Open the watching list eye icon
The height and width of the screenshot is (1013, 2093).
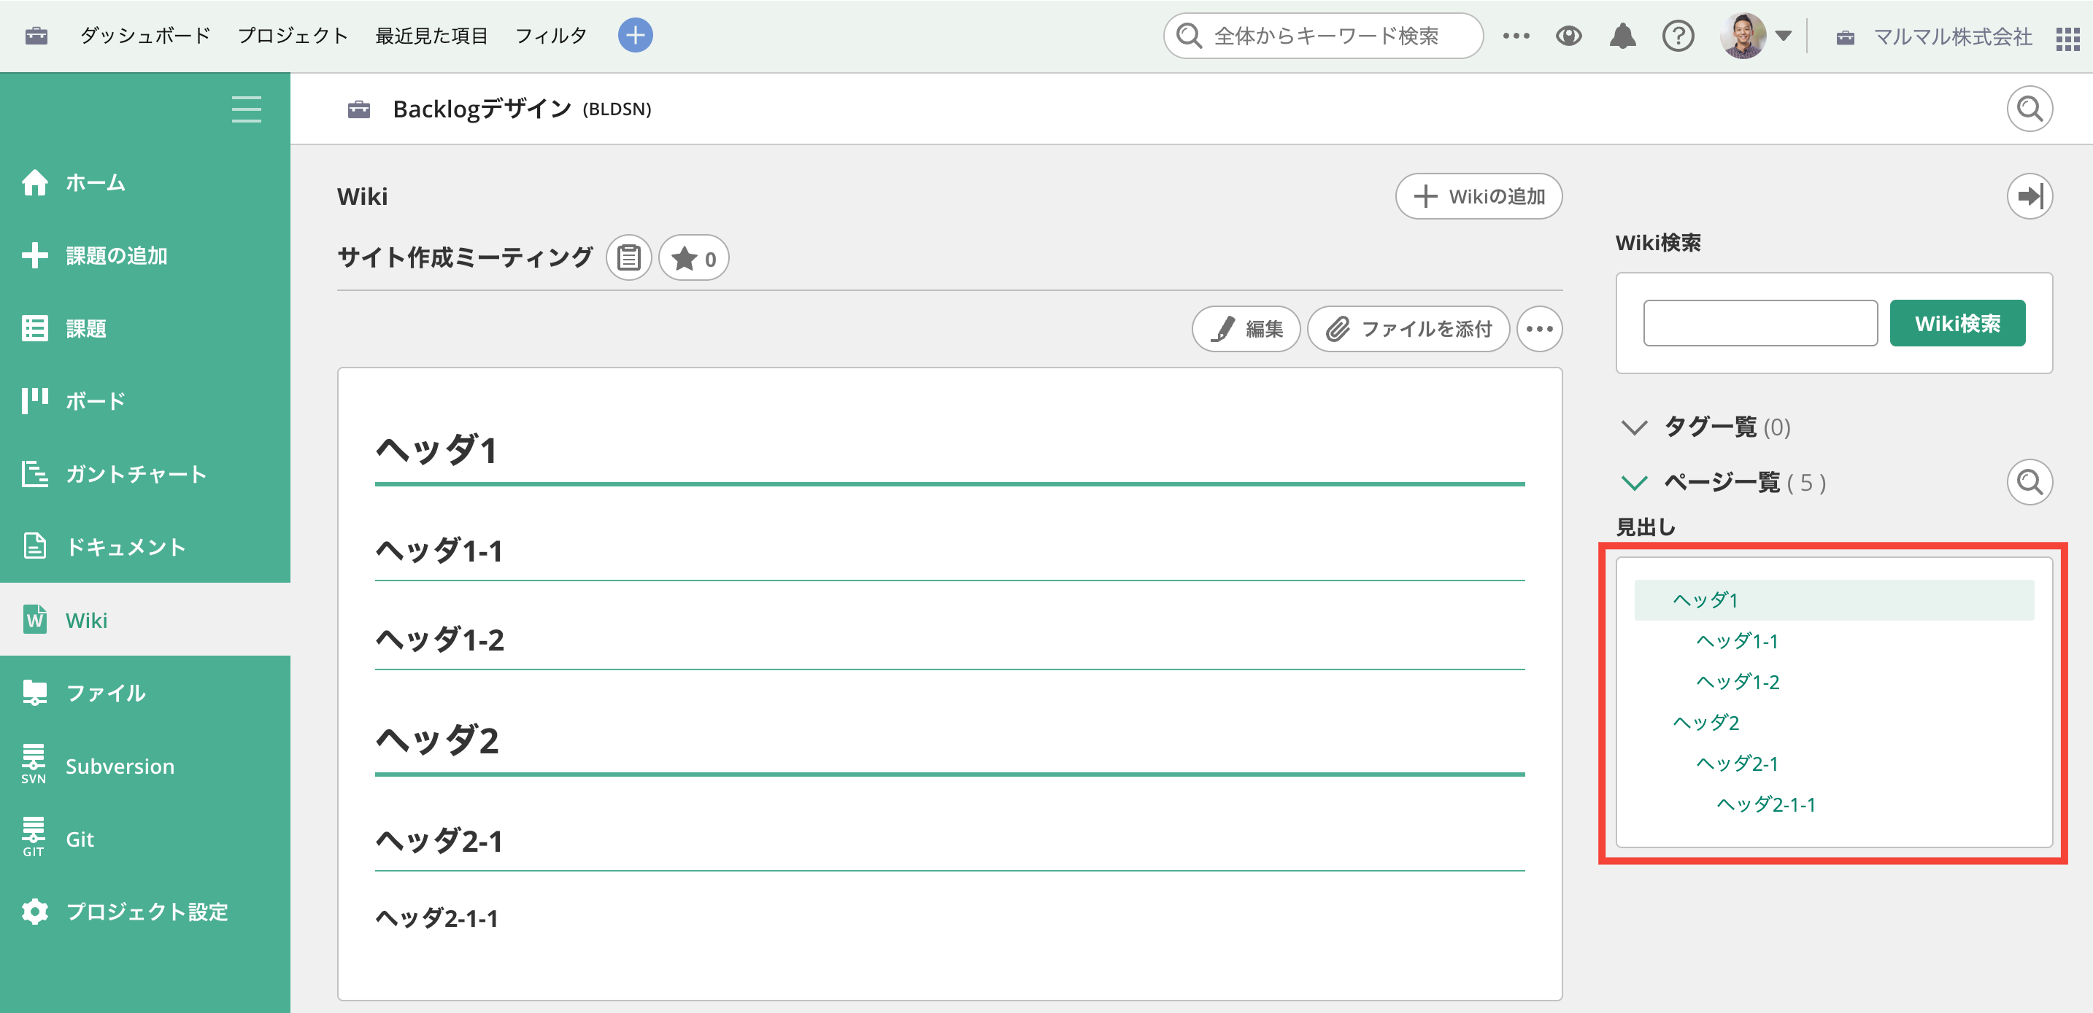(1569, 36)
